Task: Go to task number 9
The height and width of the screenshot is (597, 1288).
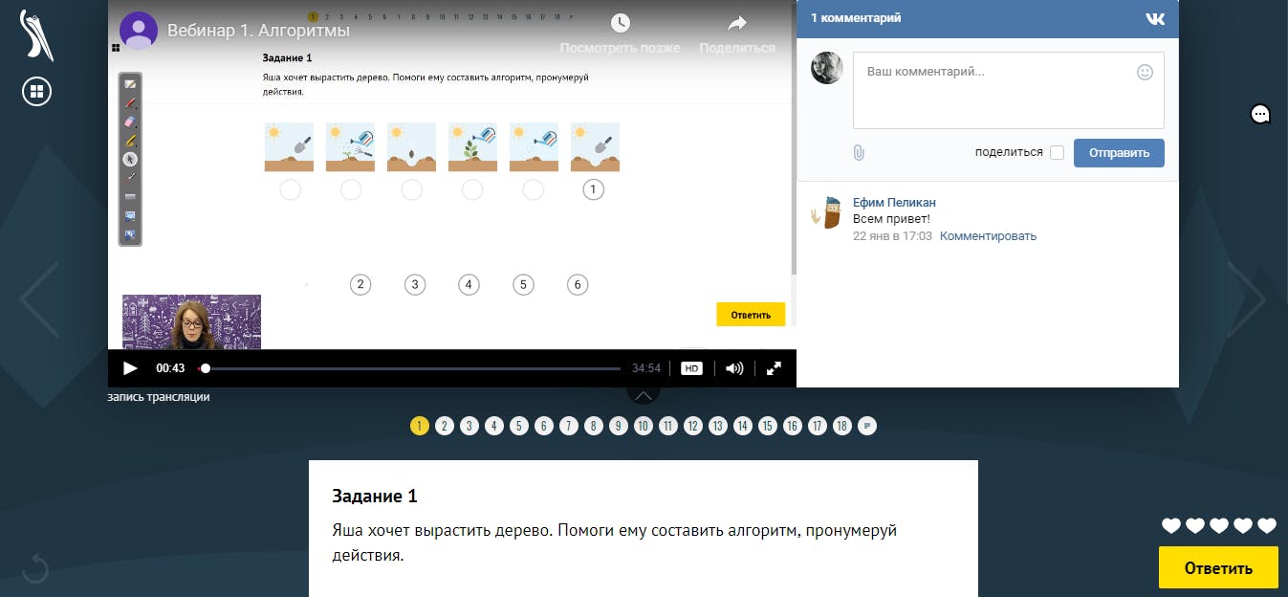Action: 619,426
